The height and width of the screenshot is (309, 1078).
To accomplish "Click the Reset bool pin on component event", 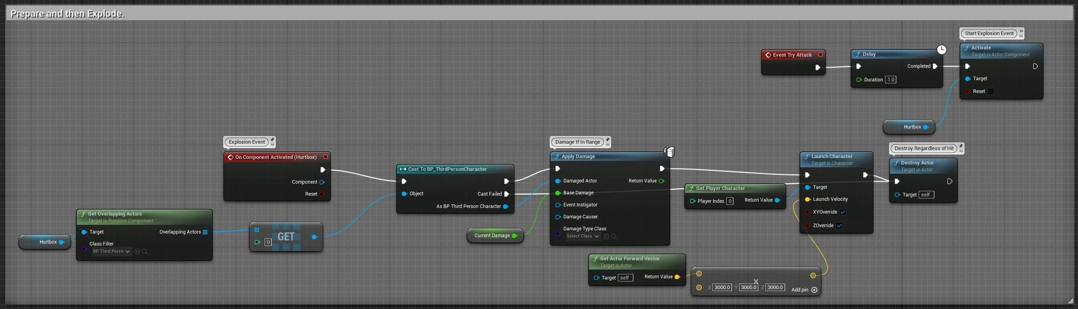I will 322,194.
